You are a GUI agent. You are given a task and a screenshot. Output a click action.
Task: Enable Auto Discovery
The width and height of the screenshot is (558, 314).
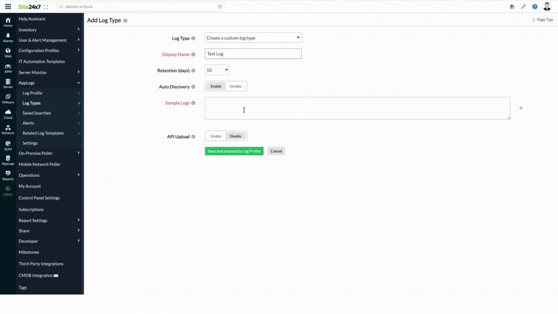pyautogui.click(x=216, y=86)
